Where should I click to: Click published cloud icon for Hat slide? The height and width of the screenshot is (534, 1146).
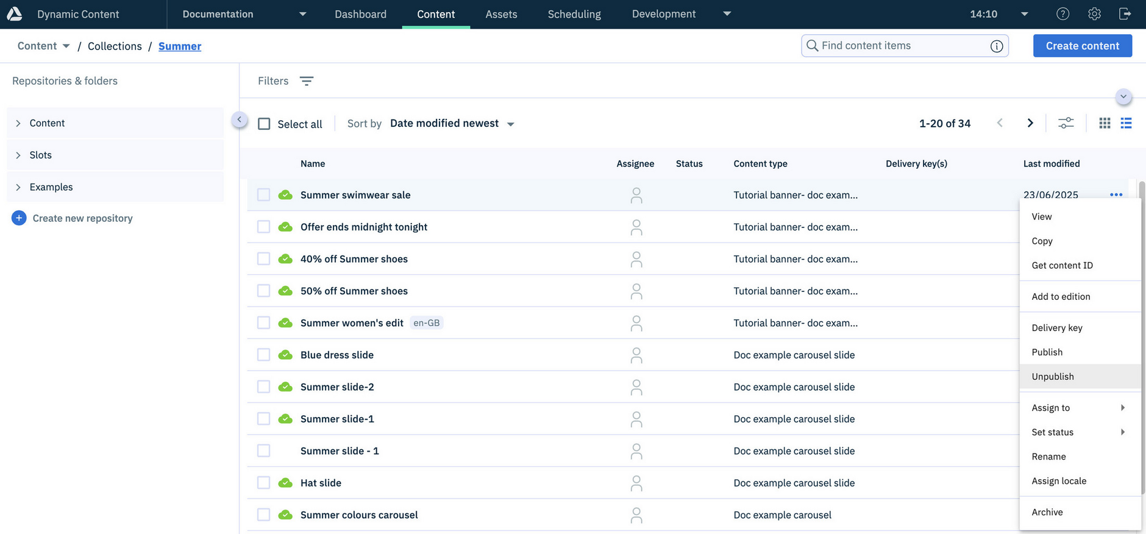point(285,483)
